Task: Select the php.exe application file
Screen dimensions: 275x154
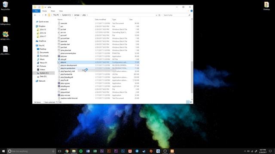Action: click(98, 56)
